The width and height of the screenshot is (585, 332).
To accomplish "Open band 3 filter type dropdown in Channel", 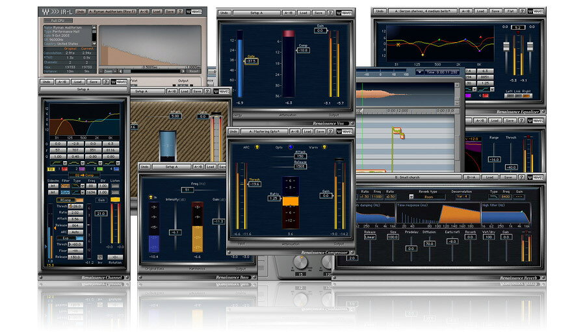I will (100, 163).
